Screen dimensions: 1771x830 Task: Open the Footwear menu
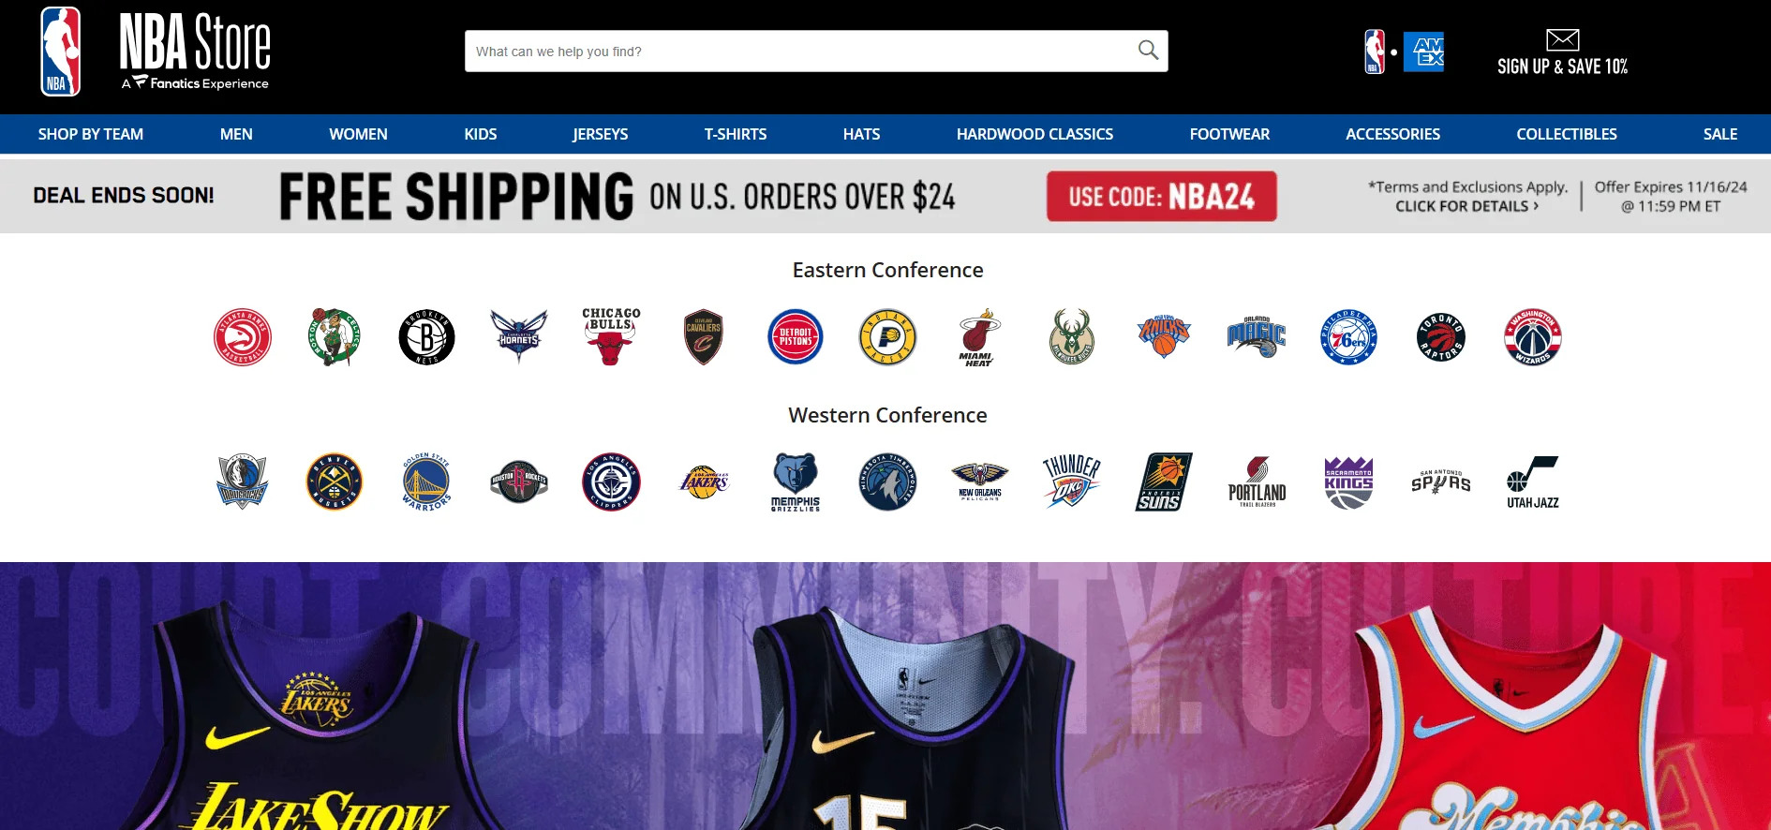tap(1229, 134)
